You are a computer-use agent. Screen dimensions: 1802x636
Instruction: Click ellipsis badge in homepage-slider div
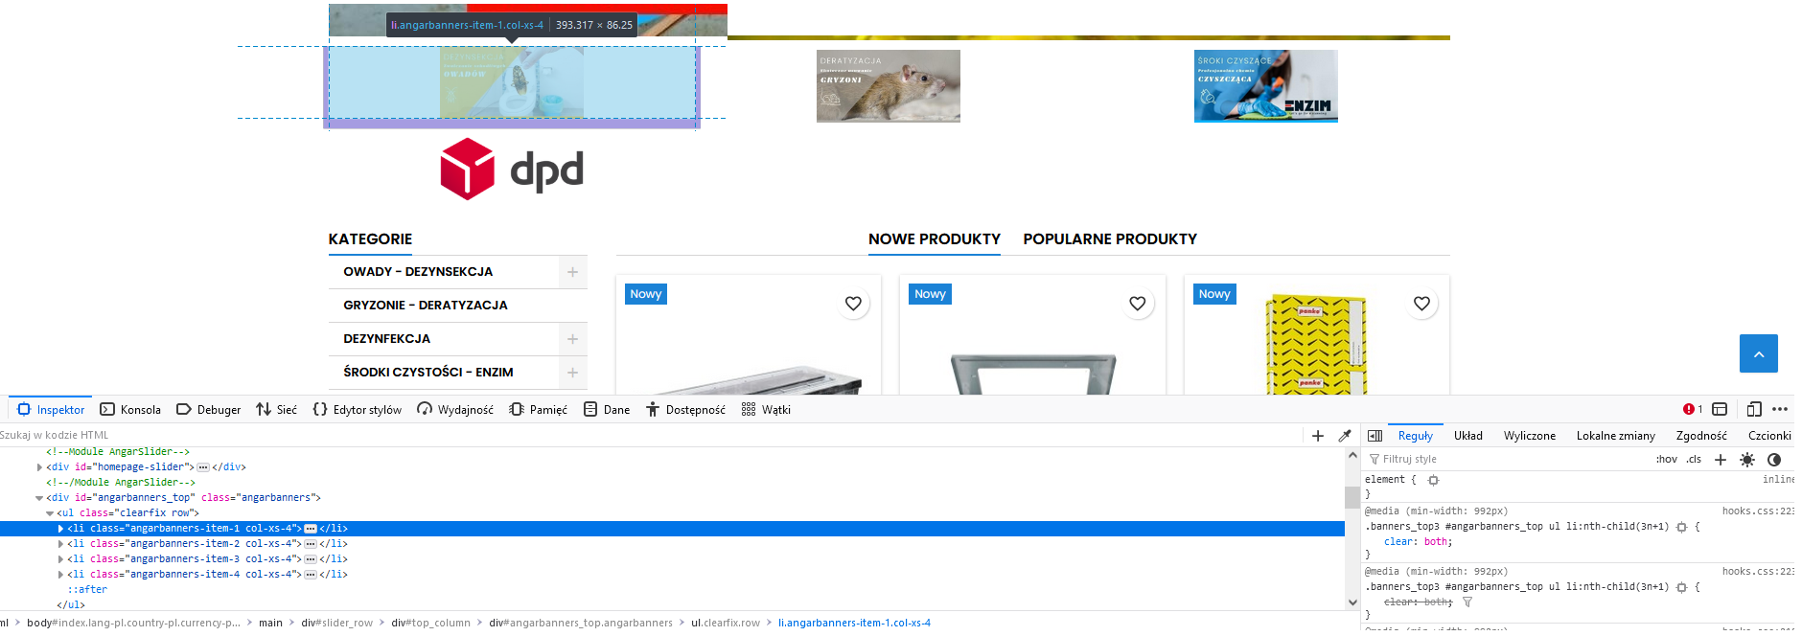click(x=203, y=467)
